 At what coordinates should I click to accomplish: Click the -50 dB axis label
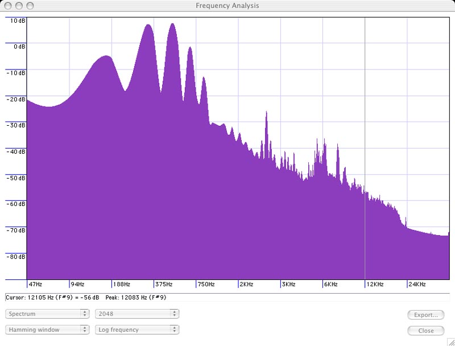click(16, 178)
